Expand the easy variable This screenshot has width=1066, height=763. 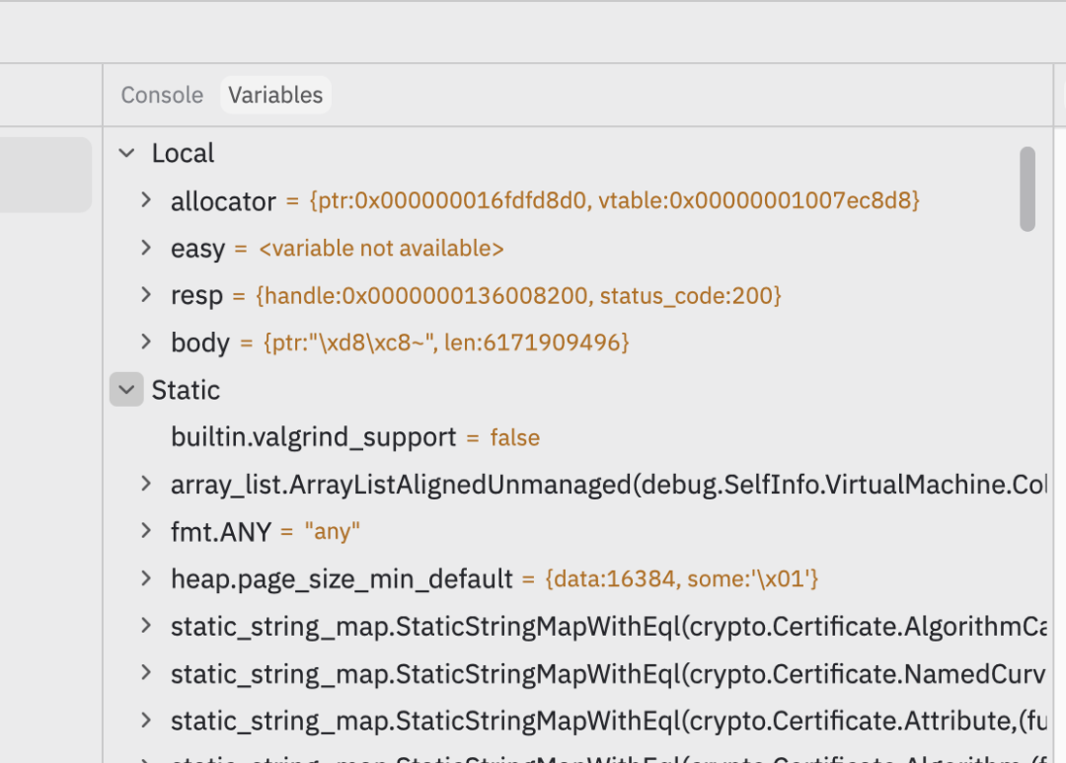click(145, 248)
